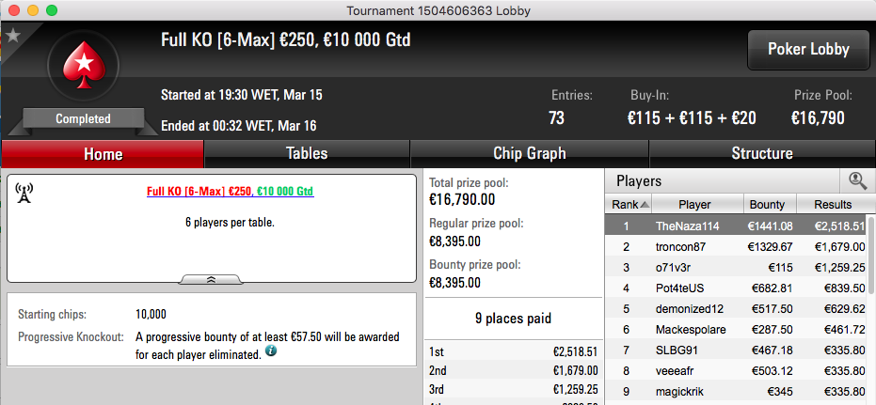Image resolution: width=876 pixels, height=405 pixels.
Task: Return to the Poker Lobby
Action: (x=808, y=49)
